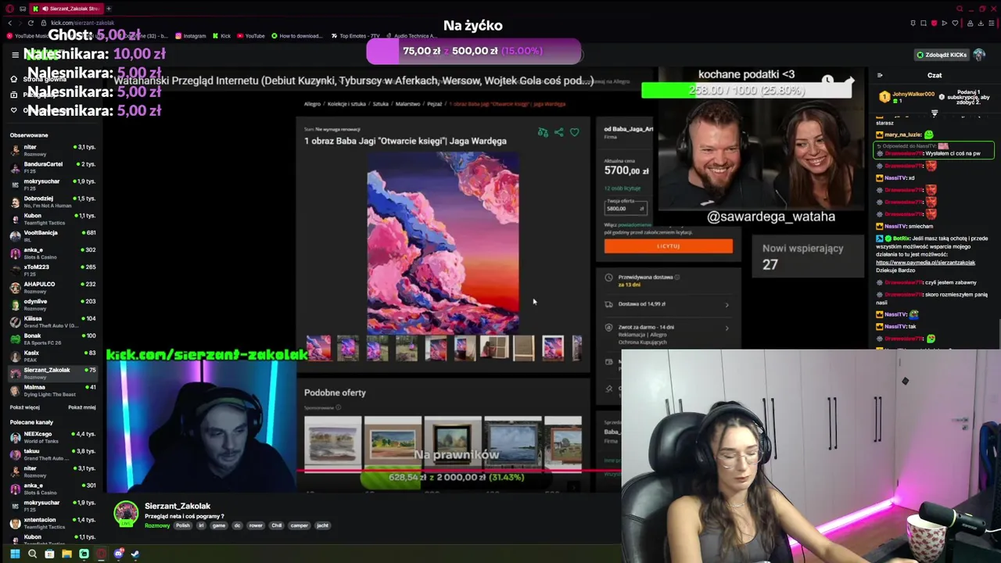Click the camper stream tag
Screen dimensions: 1001x563
(x=300, y=525)
